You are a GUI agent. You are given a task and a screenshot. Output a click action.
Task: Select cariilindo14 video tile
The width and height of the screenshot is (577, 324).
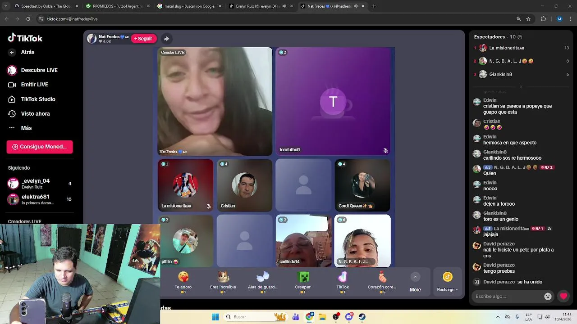pyautogui.click(x=303, y=241)
